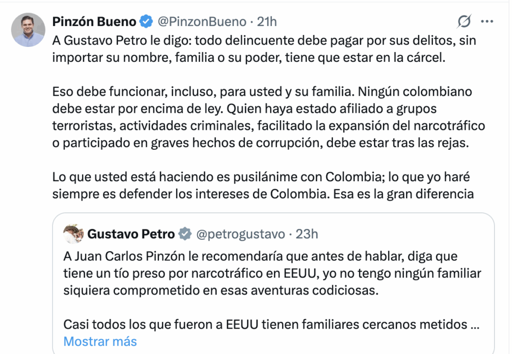Click the verified badge beside Pinzón Bueno

(146, 22)
